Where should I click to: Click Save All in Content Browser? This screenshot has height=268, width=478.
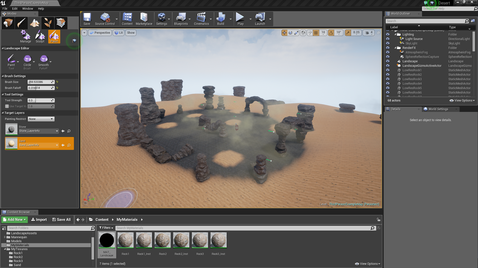click(62, 220)
